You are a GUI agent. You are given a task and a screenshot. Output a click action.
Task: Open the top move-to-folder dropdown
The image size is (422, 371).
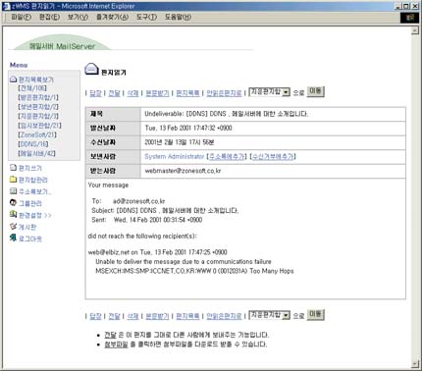(270, 92)
